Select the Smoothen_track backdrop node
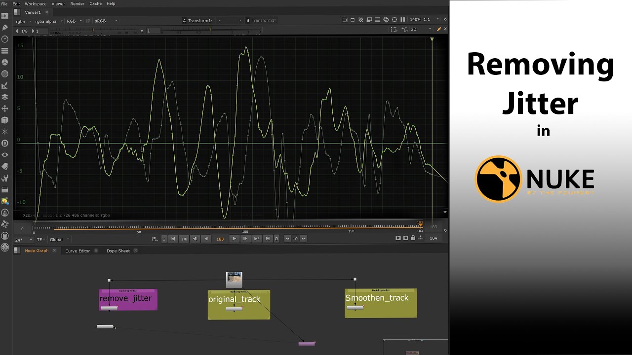Image resolution: width=632 pixels, height=355 pixels. pyautogui.click(x=381, y=302)
